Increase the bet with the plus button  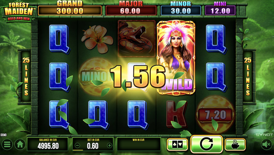110,146
